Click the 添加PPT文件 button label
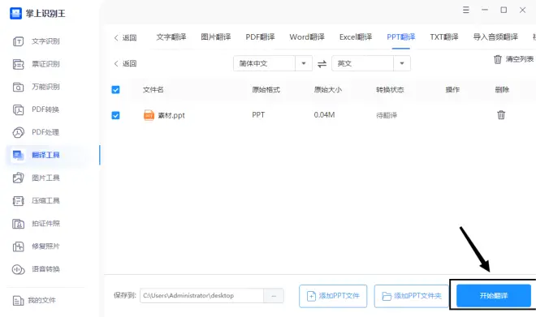The height and width of the screenshot is (317, 536). pos(339,296)
